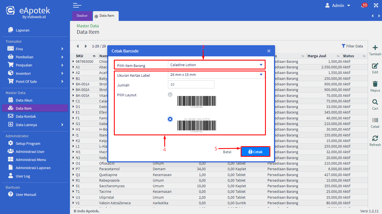The image size is (382, 214).
Task: Click the Jumlah quantity input field
Action: click(191, 85)
